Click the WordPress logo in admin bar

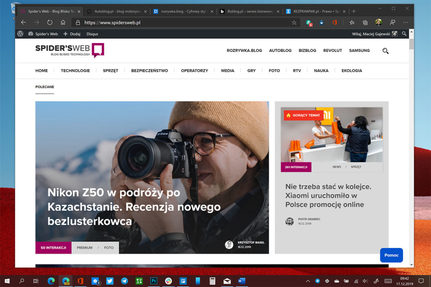[x=20, y=34]
